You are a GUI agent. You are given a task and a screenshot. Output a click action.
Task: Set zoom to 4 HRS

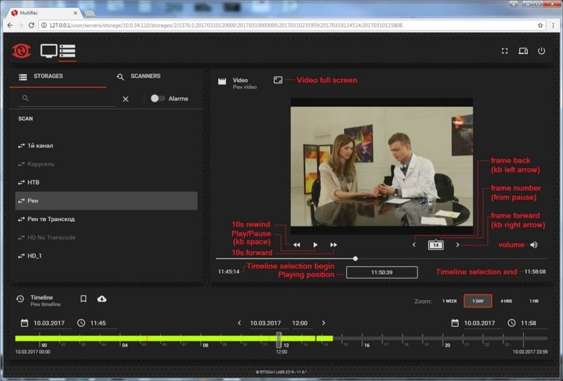507,301
